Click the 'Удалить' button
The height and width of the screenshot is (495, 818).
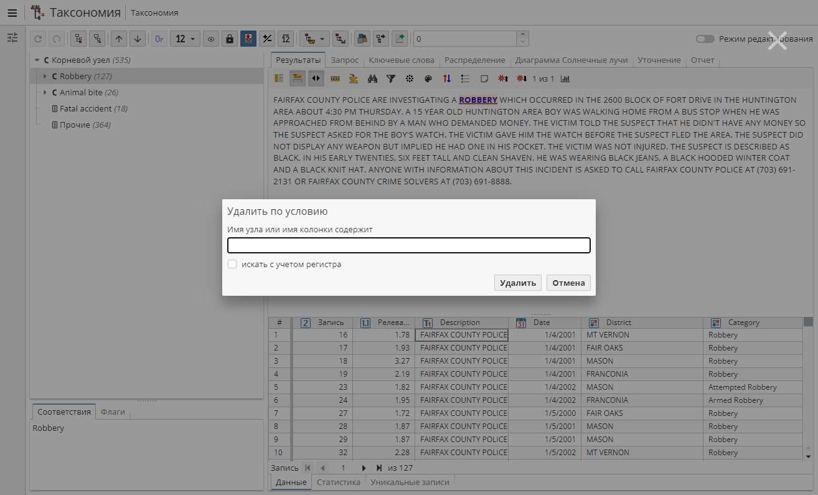click(518, 283)
